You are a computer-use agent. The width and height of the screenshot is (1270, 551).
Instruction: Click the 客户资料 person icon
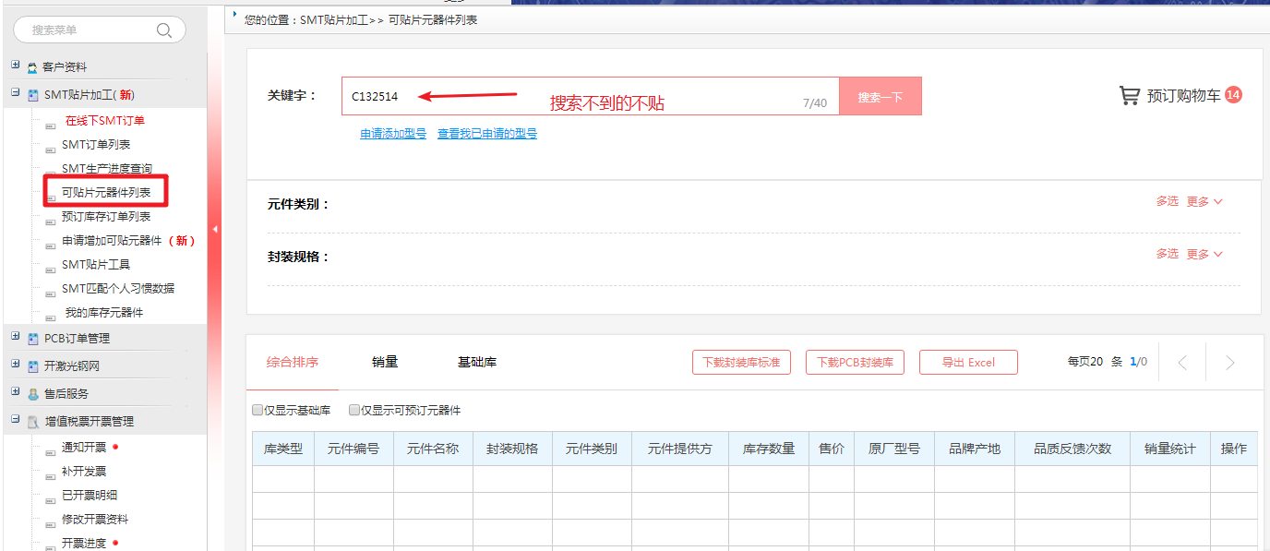click(32, 68)
